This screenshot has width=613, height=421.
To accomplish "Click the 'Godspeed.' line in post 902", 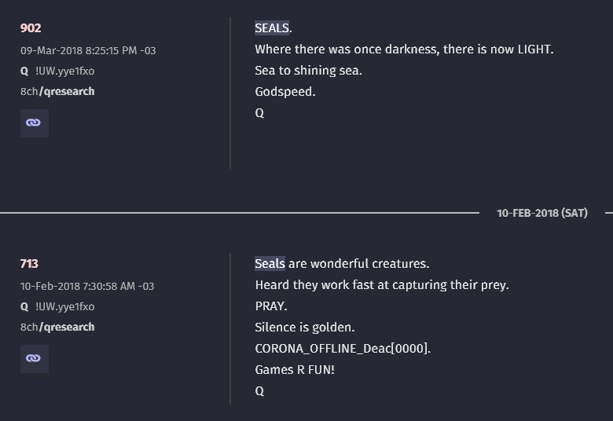I will point(285,92).
